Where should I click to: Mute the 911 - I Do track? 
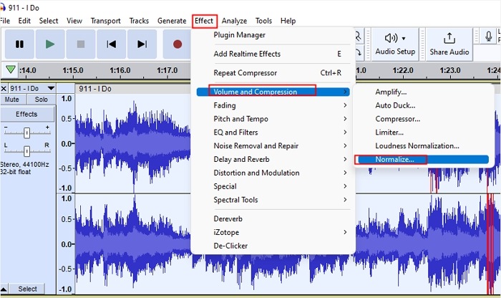point(12,100)
